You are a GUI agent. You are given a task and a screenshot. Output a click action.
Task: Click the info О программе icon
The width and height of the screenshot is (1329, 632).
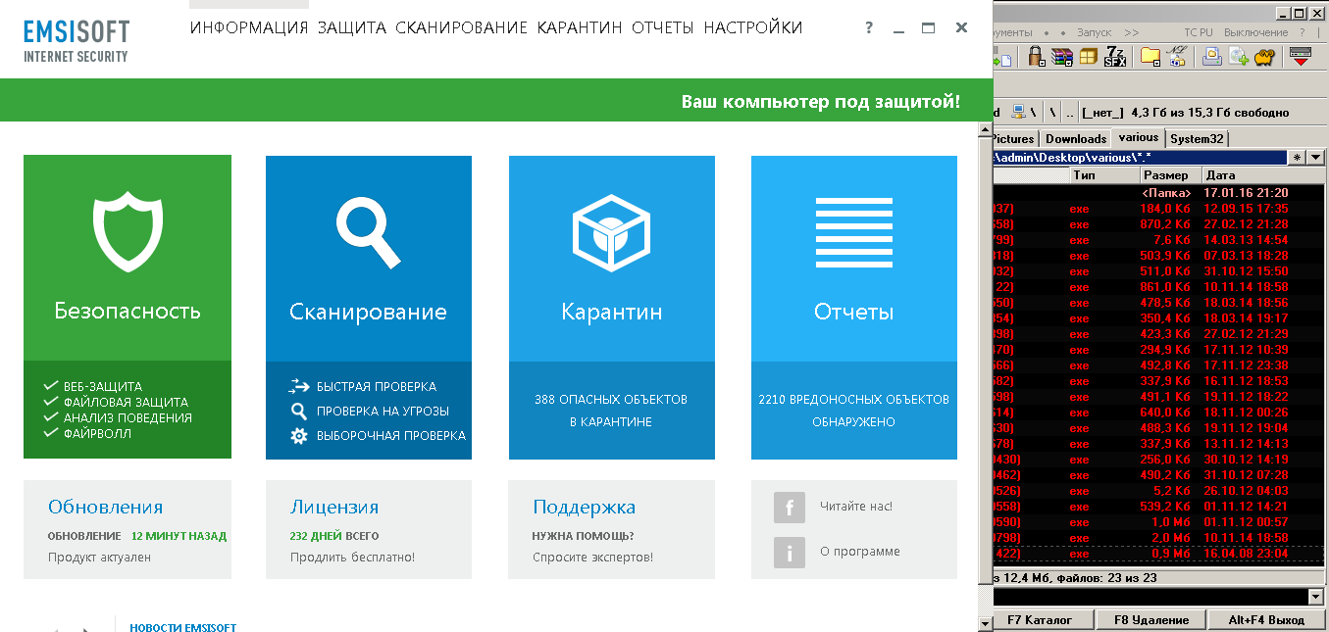click(x=790, y=552)
